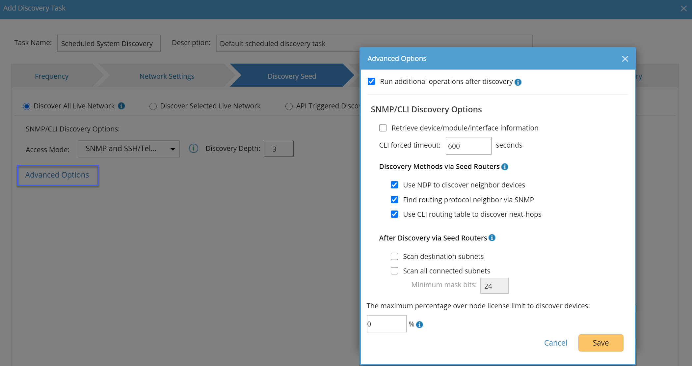The image size is (692, 366).
Task: Click info icon beside Discovery Methods via Seed Routers
Action: [x=505, y=167]
